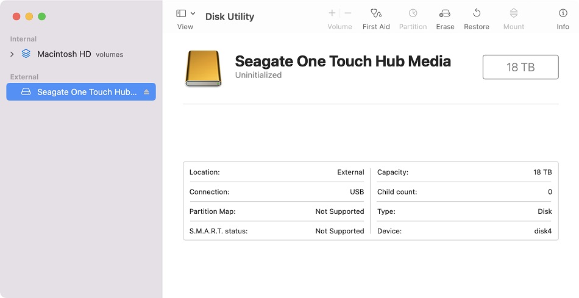Eject the Seagate One Touch Hub drive
The height and width of the screenshot is (298, 579).
coord(147,92)
